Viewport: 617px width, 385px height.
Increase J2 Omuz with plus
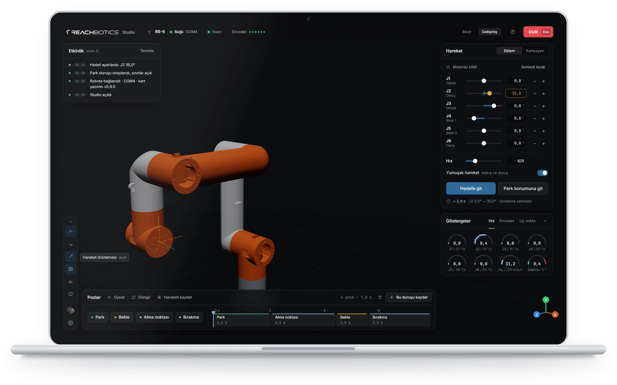click(x=544, y=94)
